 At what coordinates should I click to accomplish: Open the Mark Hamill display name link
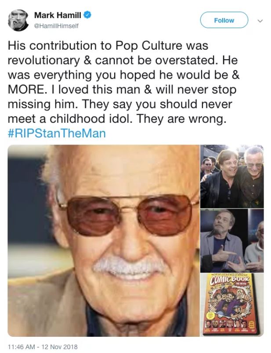(x=58, y=16)
